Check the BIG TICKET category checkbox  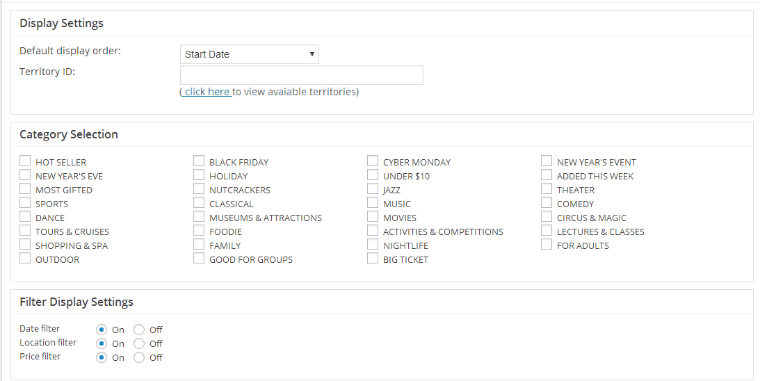(373, 259)
